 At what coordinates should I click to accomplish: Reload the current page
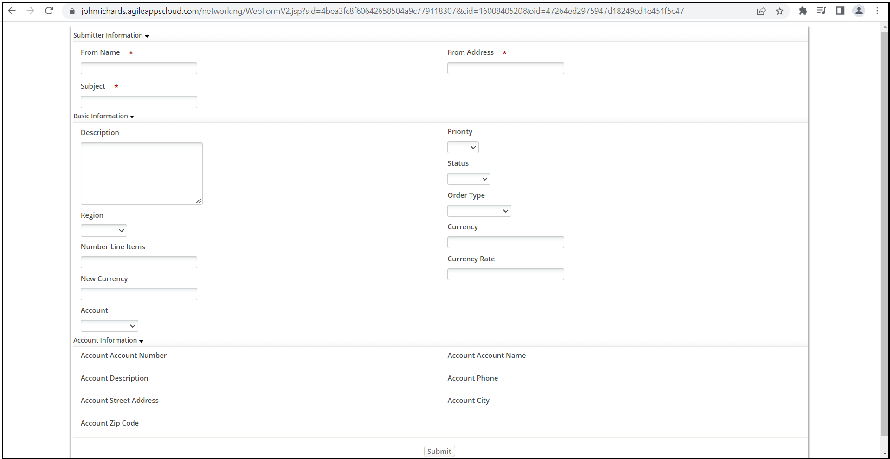(x=49, y=11)
